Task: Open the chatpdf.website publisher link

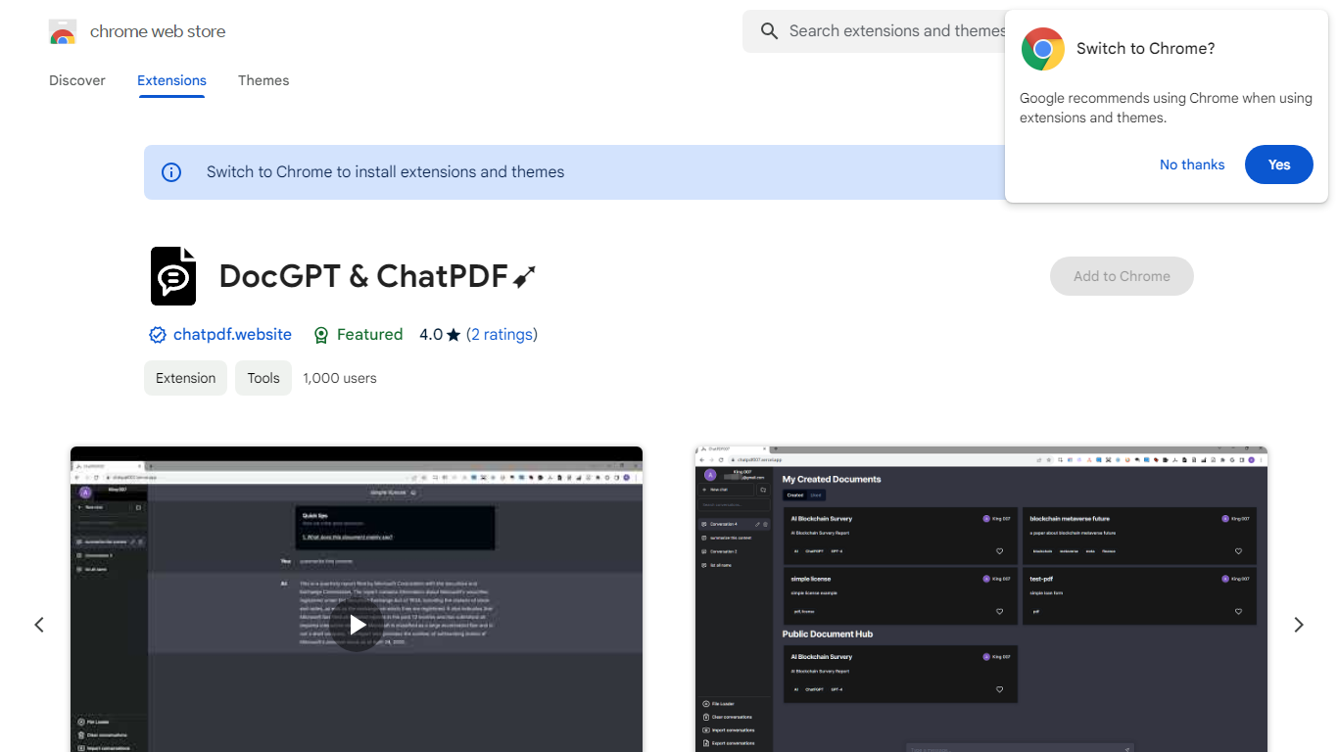Action: click(x=232, y=335)
